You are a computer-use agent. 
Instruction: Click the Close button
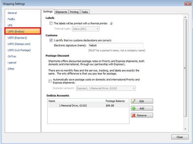[180, 137]
